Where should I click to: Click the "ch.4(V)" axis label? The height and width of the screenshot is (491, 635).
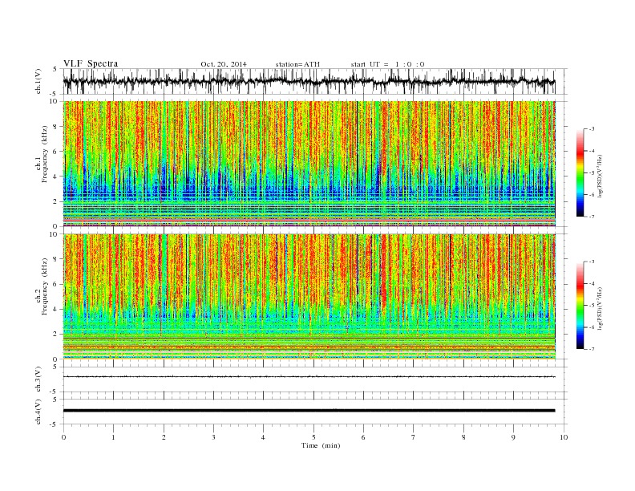point(38,412)
